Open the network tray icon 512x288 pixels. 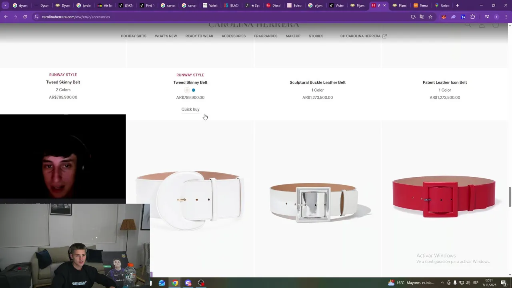(461, 283)
